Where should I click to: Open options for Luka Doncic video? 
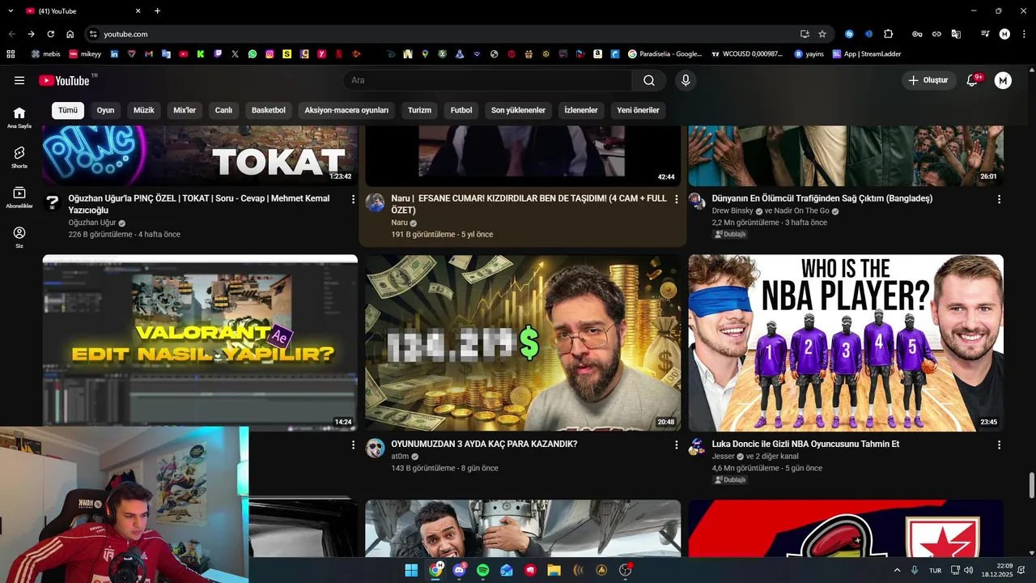999,445
